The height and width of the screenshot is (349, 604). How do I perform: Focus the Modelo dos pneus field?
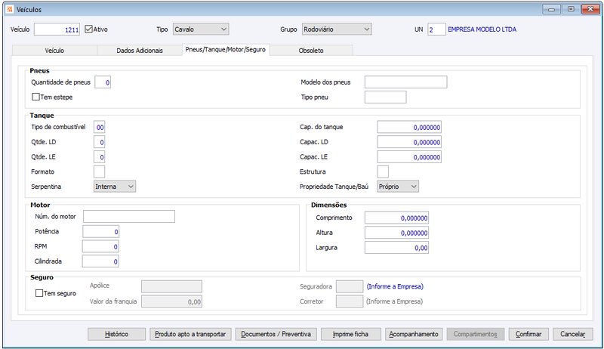click(x=406, y=82)
